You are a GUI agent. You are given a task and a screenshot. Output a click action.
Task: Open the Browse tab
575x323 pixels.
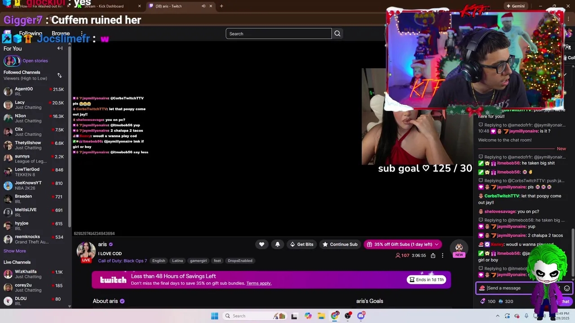tap(61, 34)
